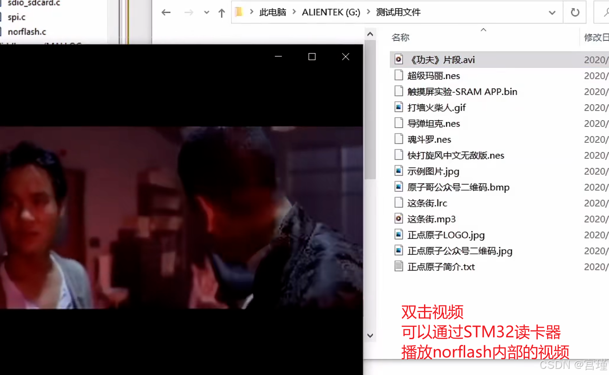This screenshot has width=609, height=375.
Task: Select 《功夫》片段.avi file icon
Action: click(399, 60)
